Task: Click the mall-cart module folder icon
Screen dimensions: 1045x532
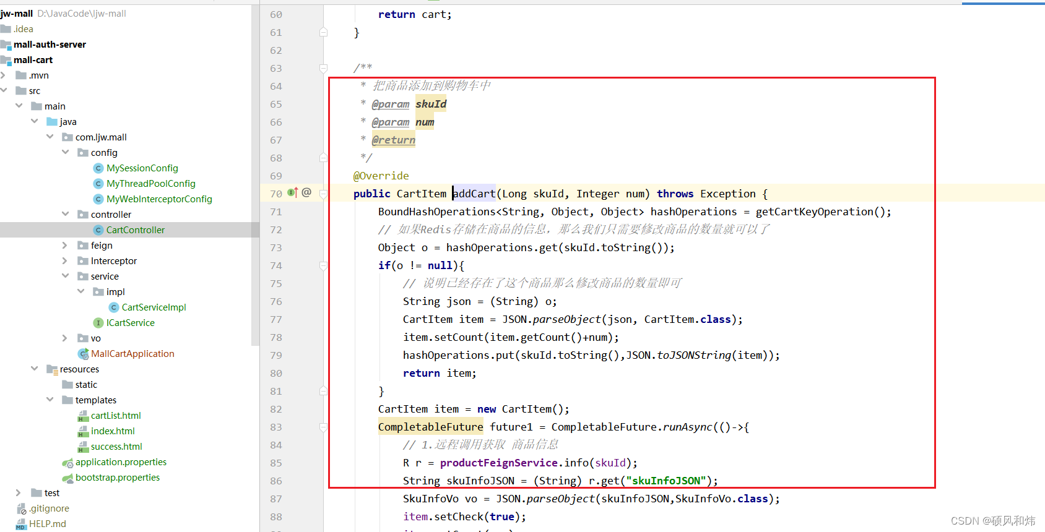Action: click(6, 60)
